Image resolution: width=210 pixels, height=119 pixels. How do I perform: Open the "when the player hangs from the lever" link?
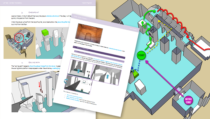coord(42,66)
